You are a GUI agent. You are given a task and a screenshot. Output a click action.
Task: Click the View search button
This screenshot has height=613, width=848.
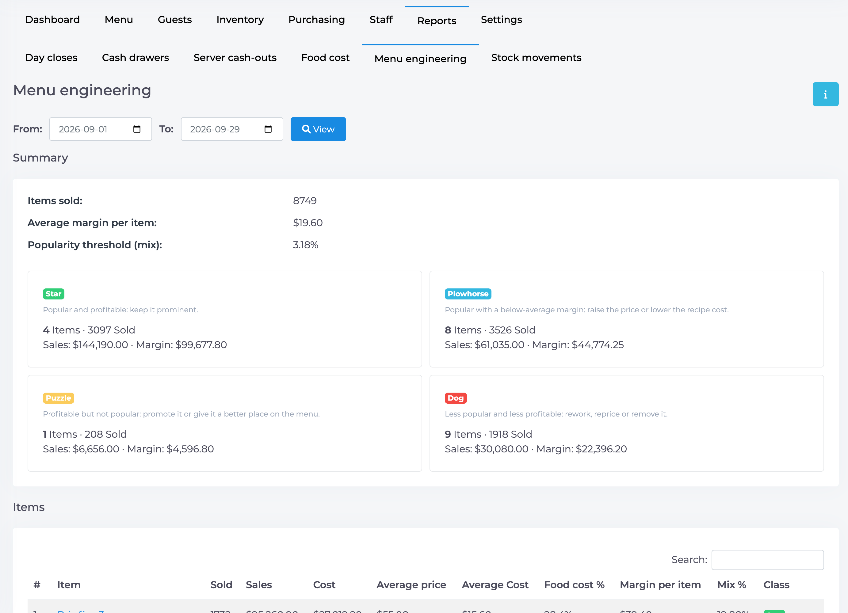pyautogui.click(x=318, y=129)
